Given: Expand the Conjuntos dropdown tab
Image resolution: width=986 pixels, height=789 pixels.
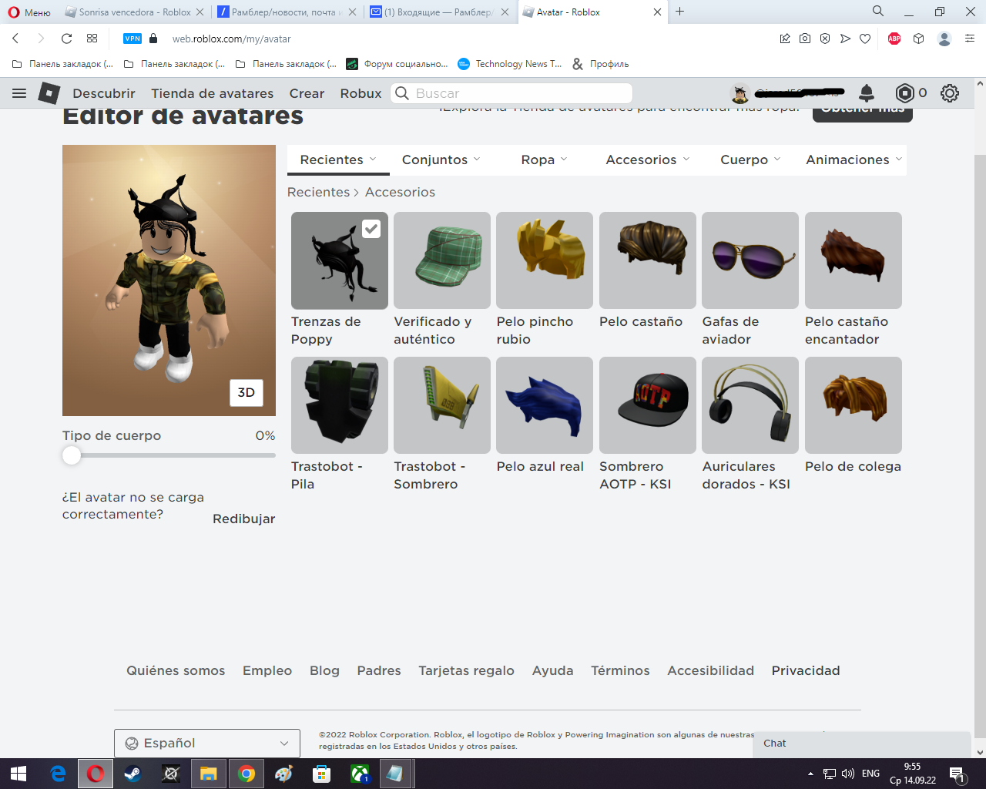Looking at the screenshot, I should (441, 159).
